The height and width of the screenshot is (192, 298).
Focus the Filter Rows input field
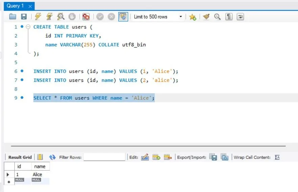[x=104, y=157]
